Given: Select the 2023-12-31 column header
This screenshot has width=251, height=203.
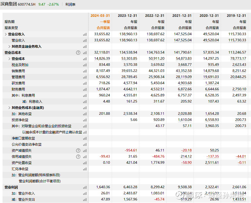Looking at the screenshot, I should pos(128,16).
